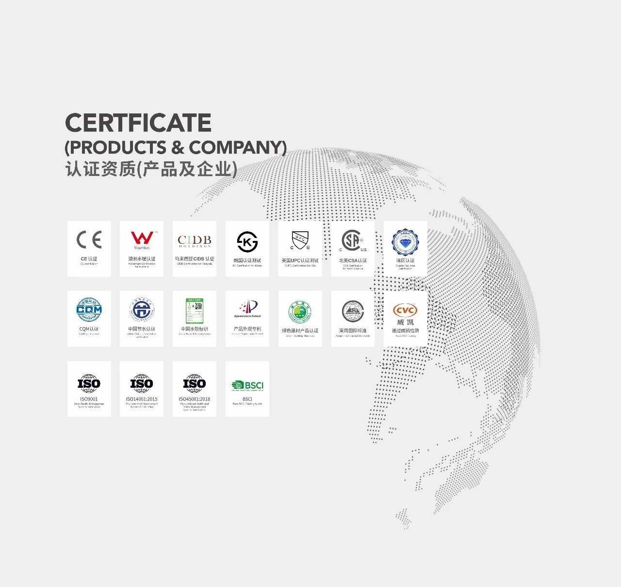Screen dimensions: 621x587
Task: Click the ISO globe logo above ISO9001
Action: point(89,383)
